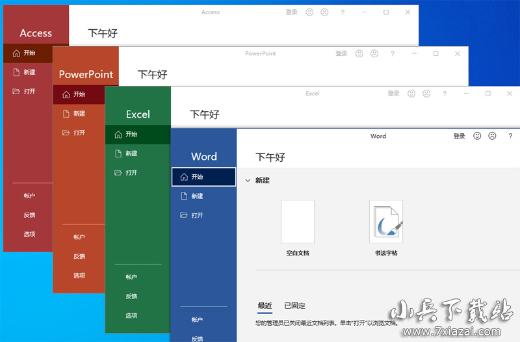
Task: Collapse the 新建 section chevron in Word
Action: pos(248,180)
